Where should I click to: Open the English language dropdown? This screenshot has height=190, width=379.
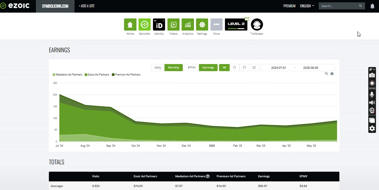[307, 6]
